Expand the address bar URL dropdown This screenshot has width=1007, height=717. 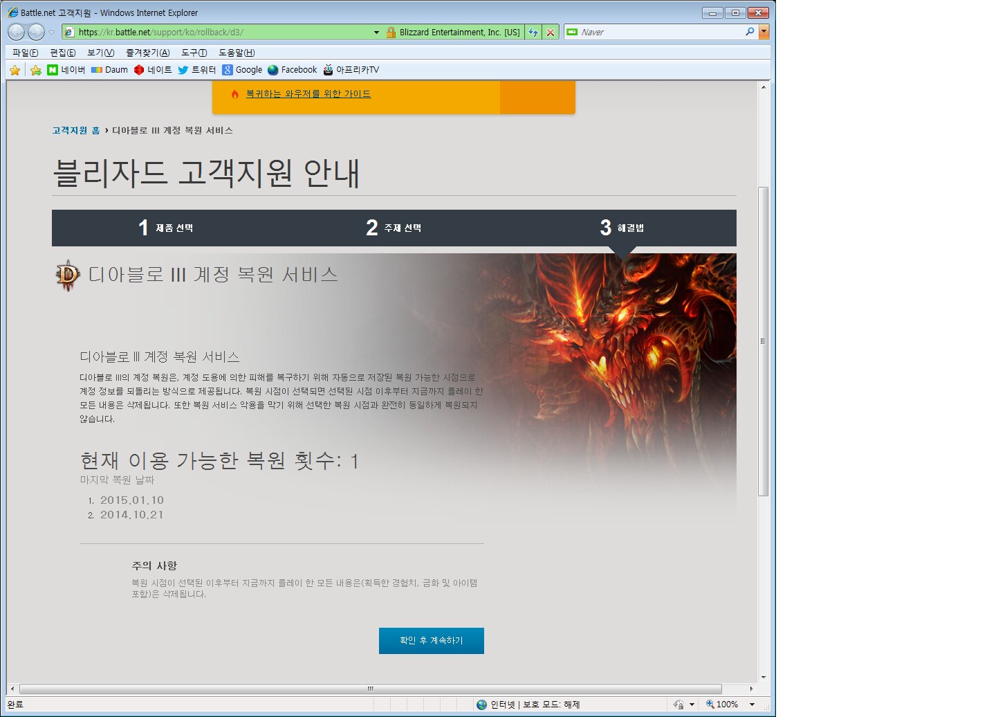(x=376, y=33)
